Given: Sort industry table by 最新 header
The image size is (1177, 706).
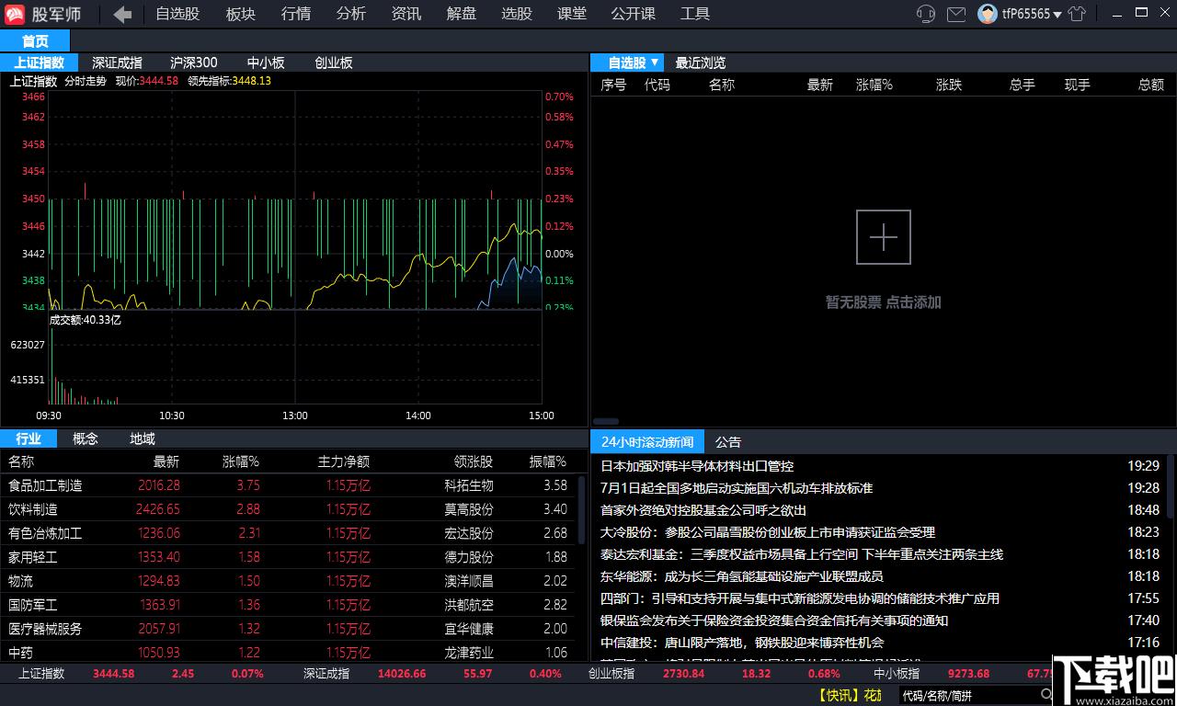Looking at the screenshot, I should tap(166, 461).
